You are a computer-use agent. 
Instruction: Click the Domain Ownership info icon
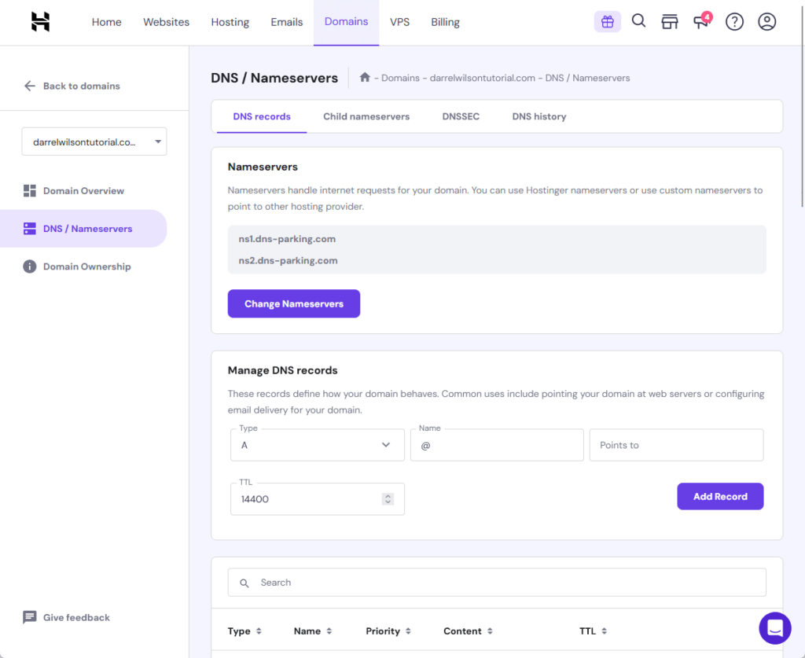click(30, 267)
